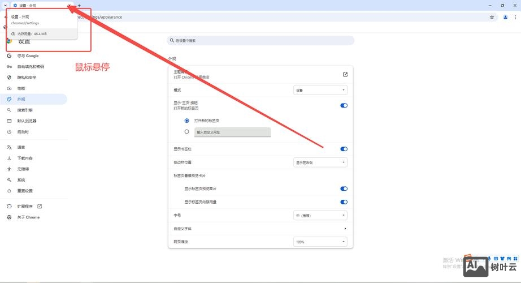This screenshot has height=283, width=521.
Task: Open the 网页缩放 100% dropdown
Action: (x=320, y=242)
